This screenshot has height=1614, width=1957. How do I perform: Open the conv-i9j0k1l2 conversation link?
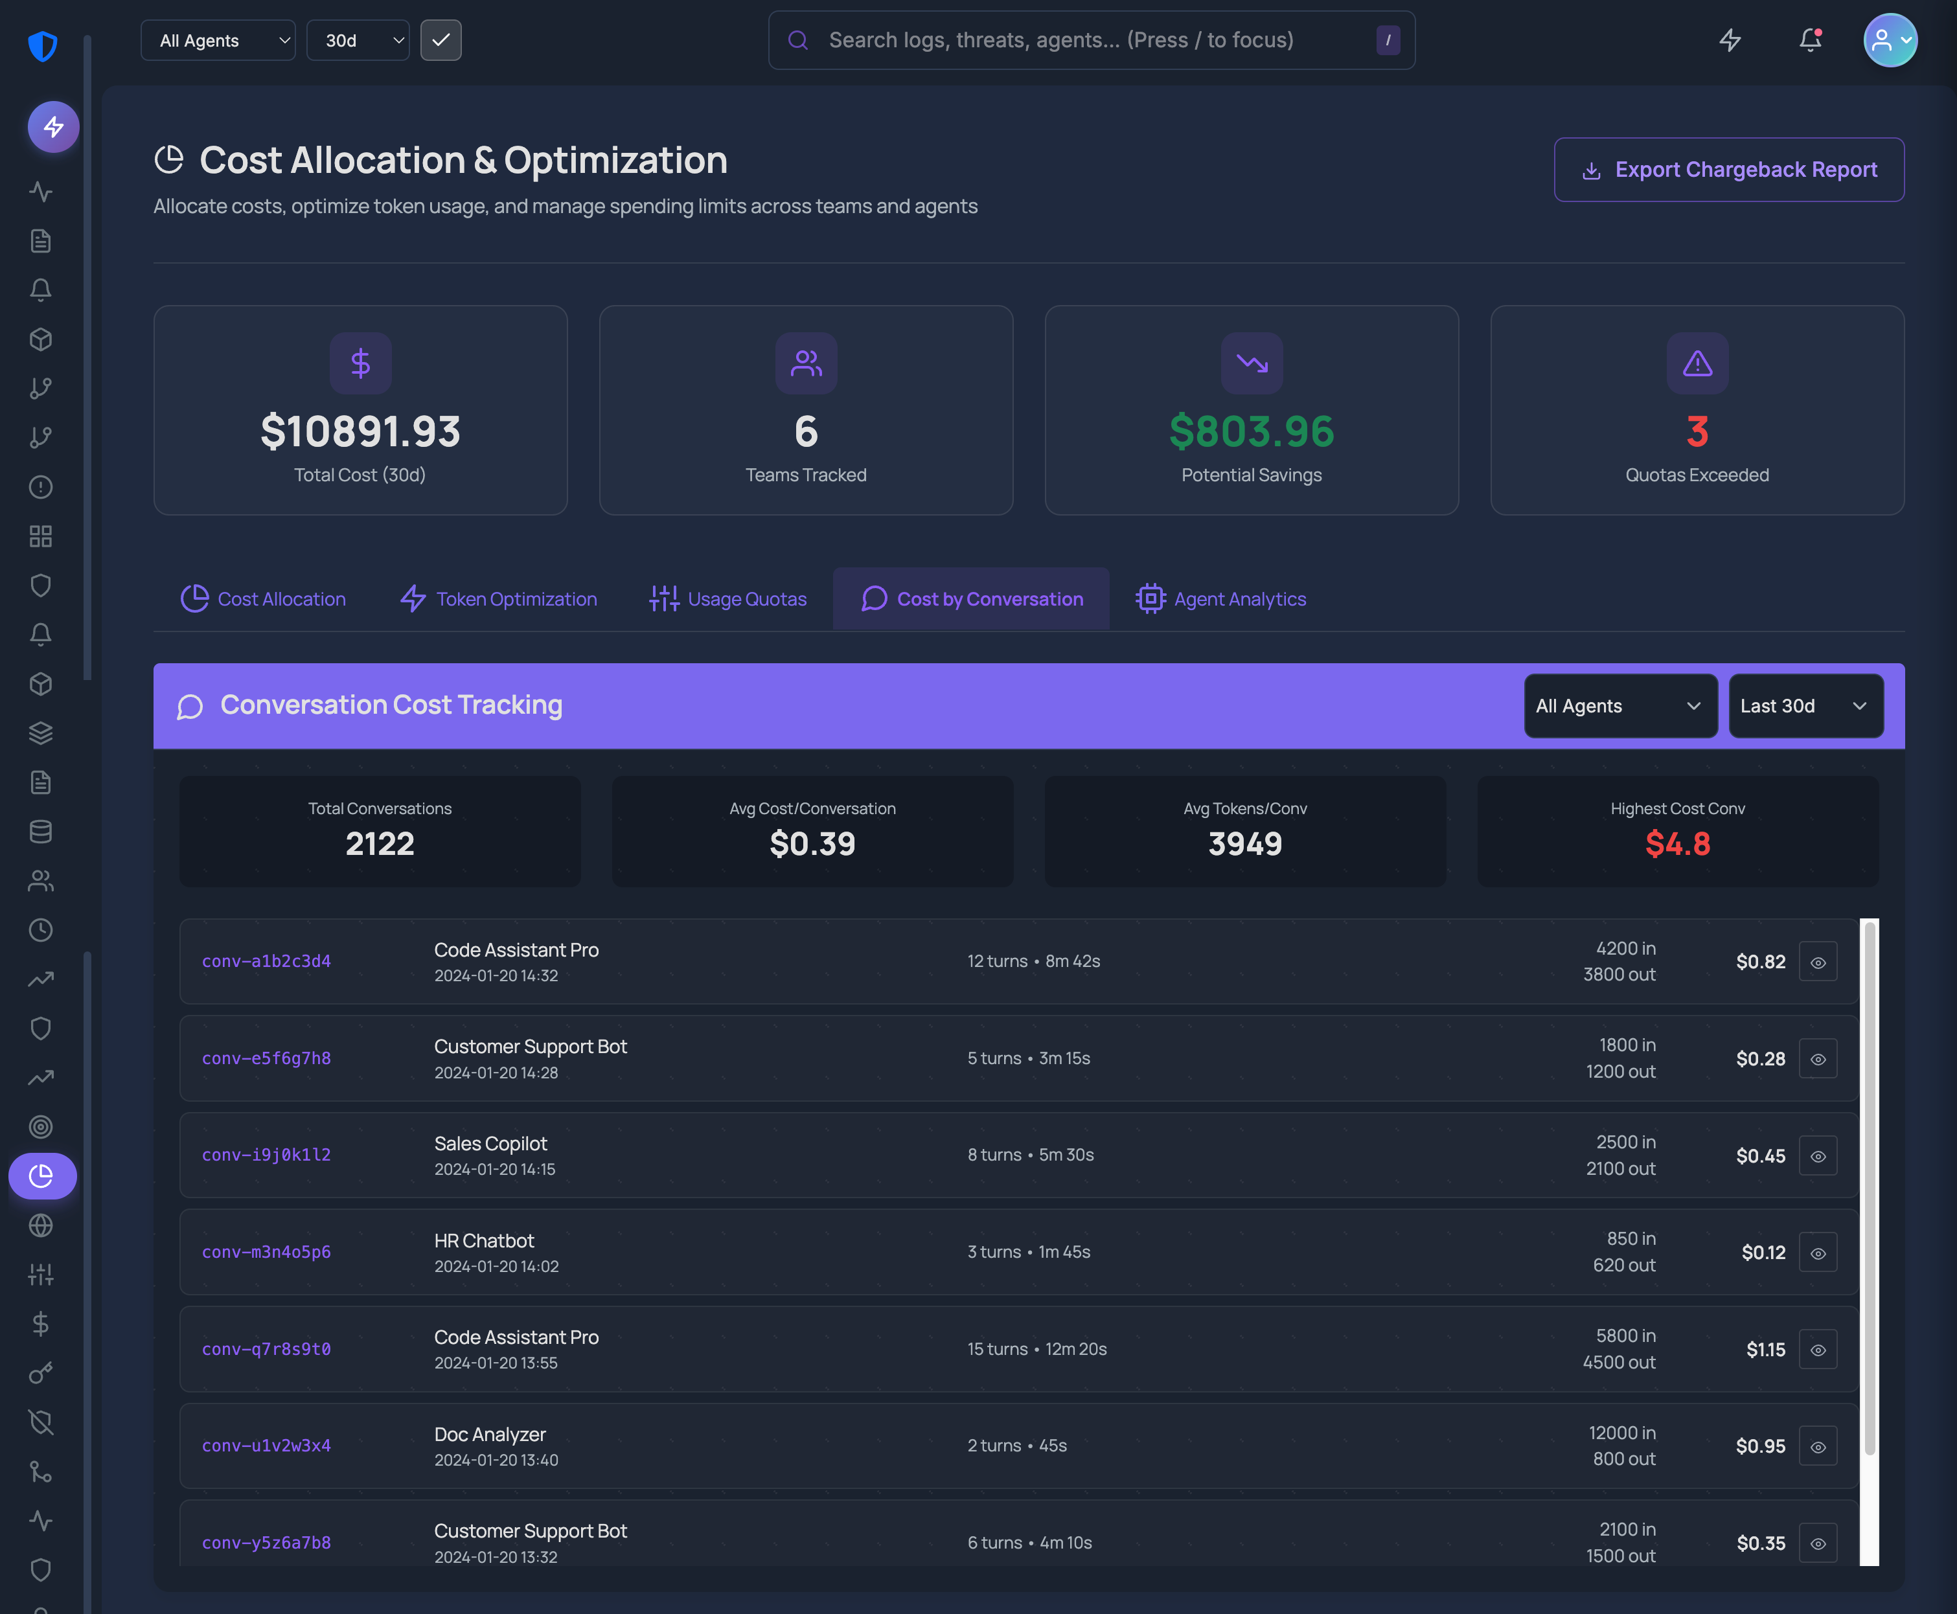point(266,1155)
